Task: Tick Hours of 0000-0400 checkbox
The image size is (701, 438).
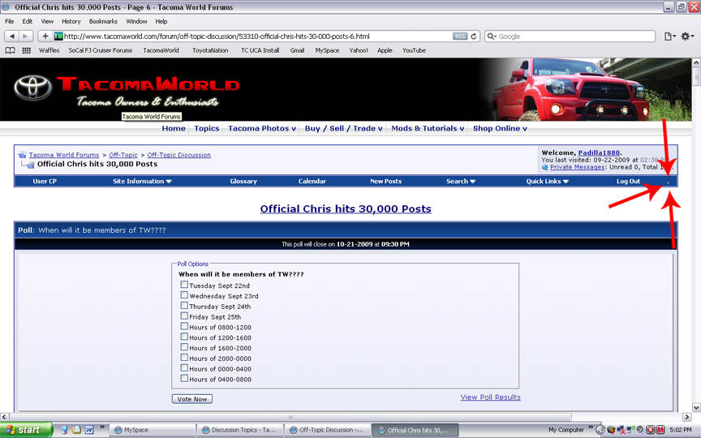Action: (184, 367)
